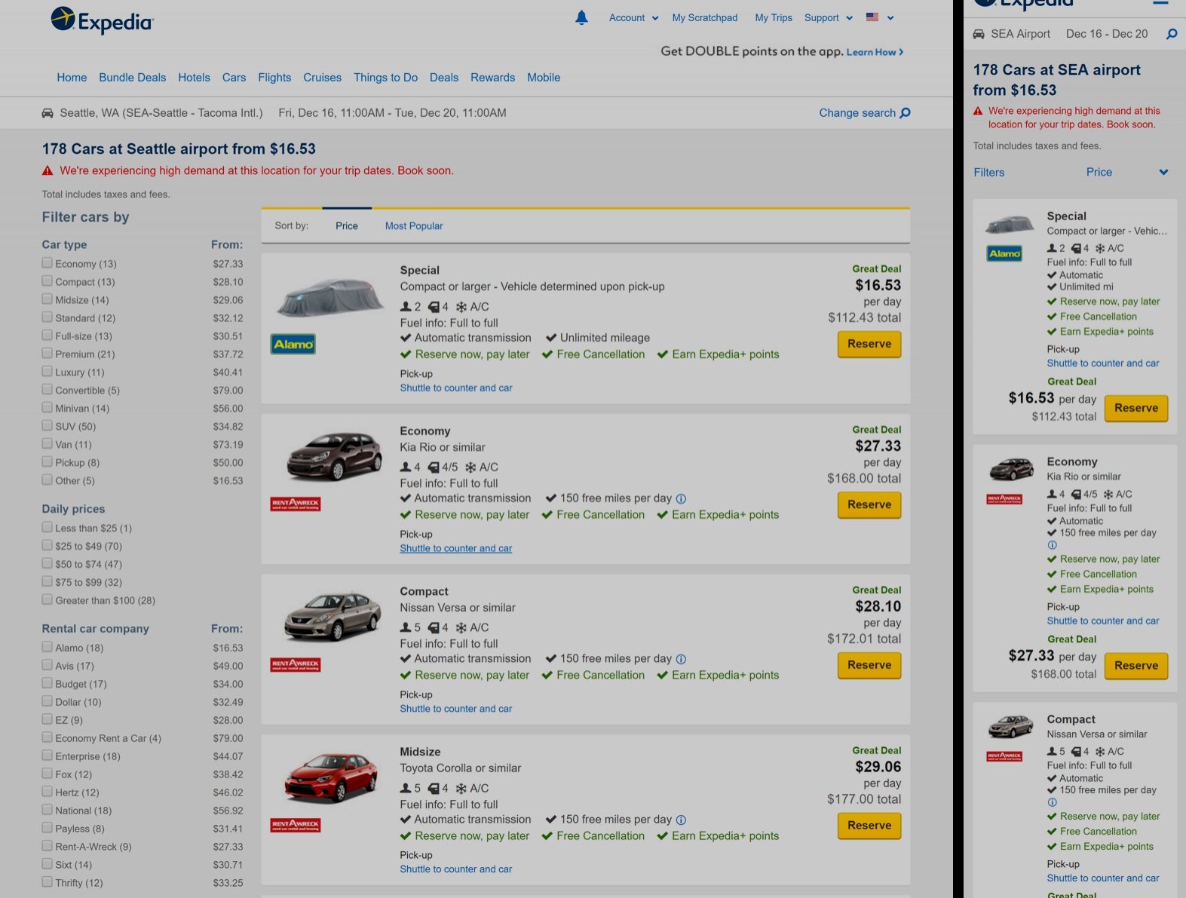Check $50 to $74 (47) price filter
The width and height of the screenshot is (1186, 898).
[48, 564]
